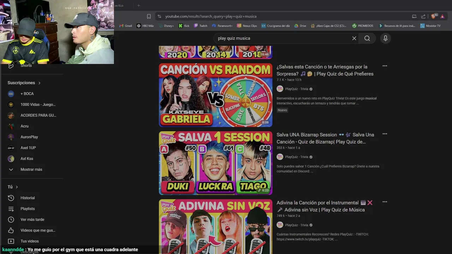Open Adivina Sin Voz video thumbnail

click(215, 226)
